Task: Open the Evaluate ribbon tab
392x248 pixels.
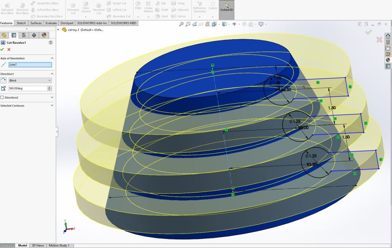Action: (51, 23)
